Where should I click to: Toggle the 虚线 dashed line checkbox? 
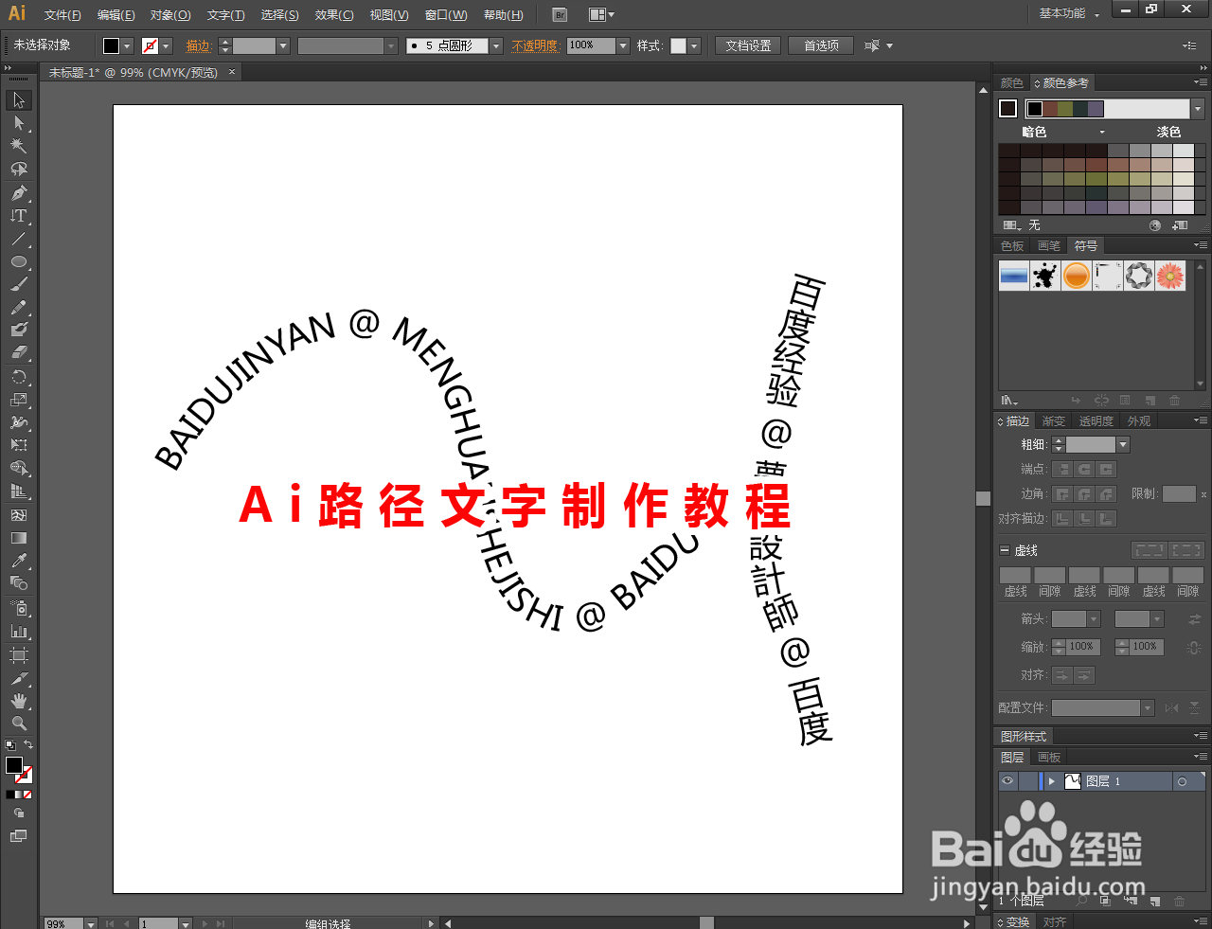1005,550
